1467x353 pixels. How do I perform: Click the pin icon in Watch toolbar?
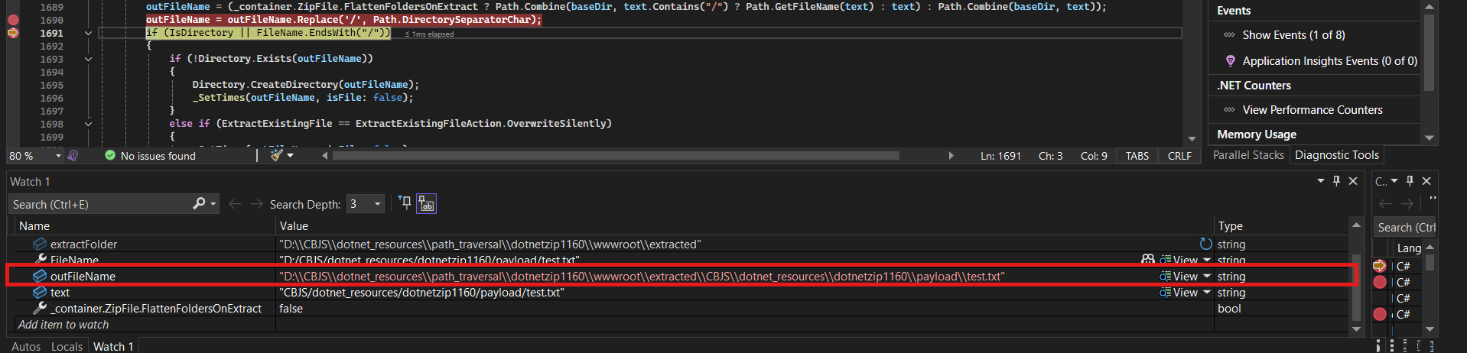[405, 203]
